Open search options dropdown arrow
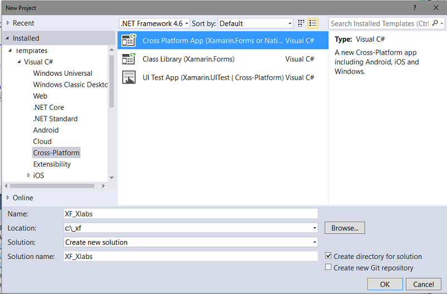 pyautogui.click(x=441, y=23)
